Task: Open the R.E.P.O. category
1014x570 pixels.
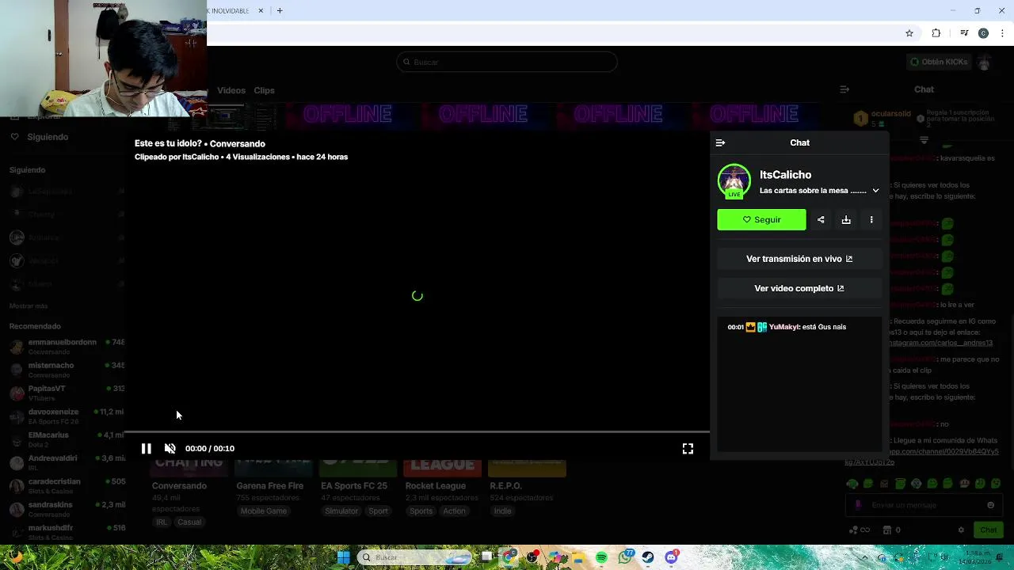Action: [x=505, y=486]
